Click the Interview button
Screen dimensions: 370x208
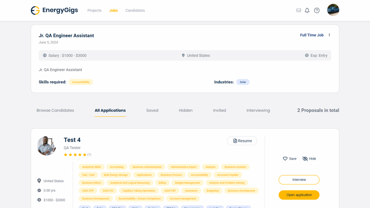tap(299, 180)
